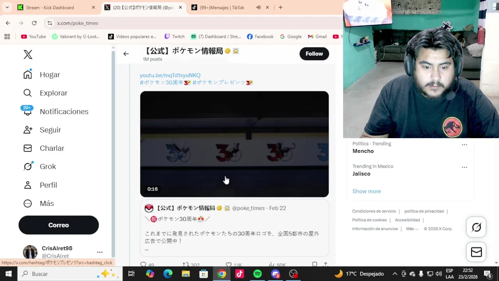Screen dimensions: 499x281
Task: Open Microsoft Edge from taskbar
Action: pos(168,274)
